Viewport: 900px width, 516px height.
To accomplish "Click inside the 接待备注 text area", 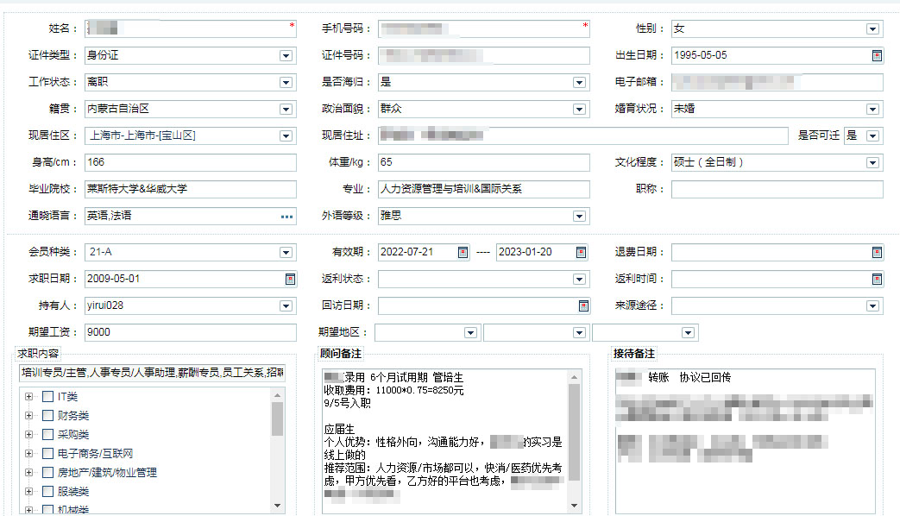I will pos(745,442).
